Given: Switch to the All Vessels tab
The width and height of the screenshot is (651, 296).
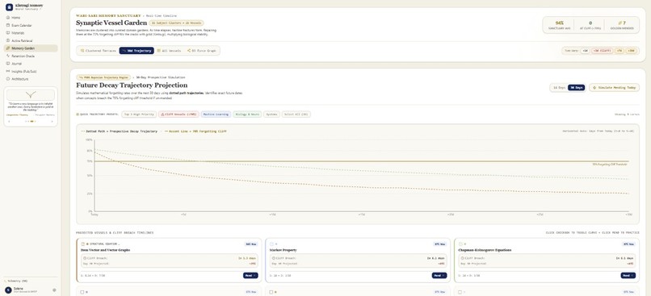Looking at the screenshot, I should [x=170, y=51].
